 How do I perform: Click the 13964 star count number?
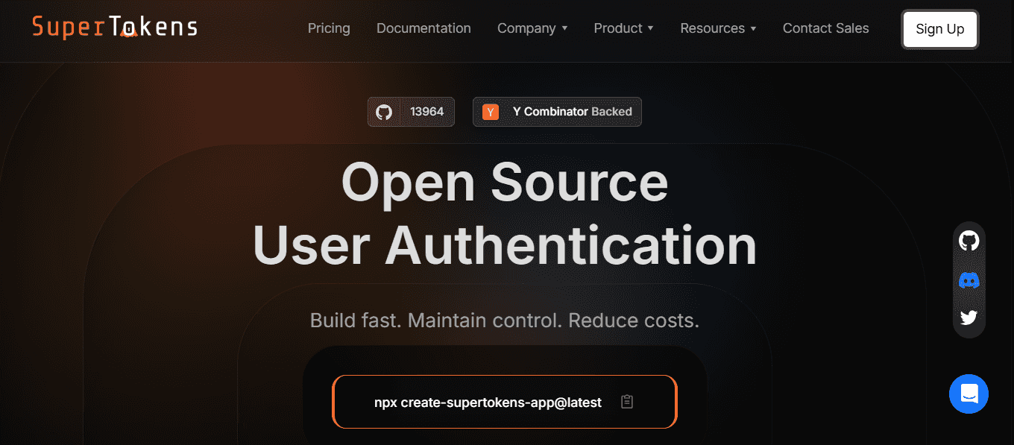pos(426,112)
